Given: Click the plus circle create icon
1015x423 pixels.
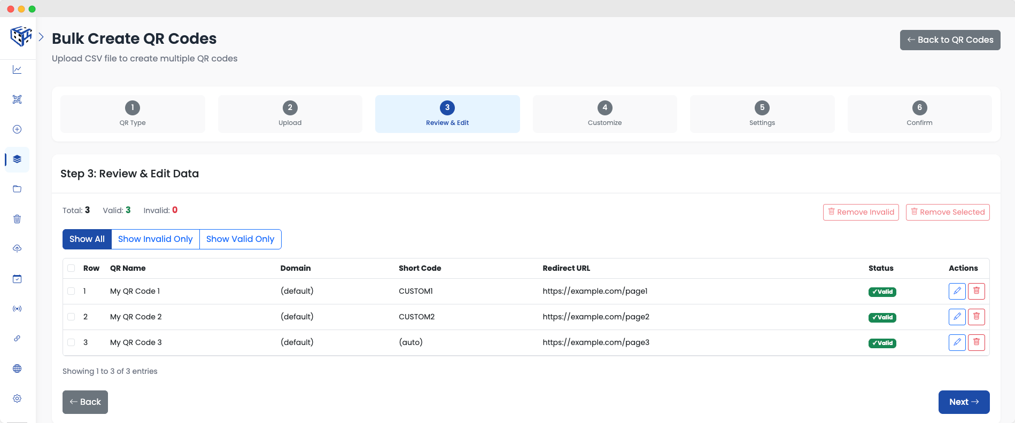Looking at the screenshot, I should pyautogui.click(x=17, y=129).
